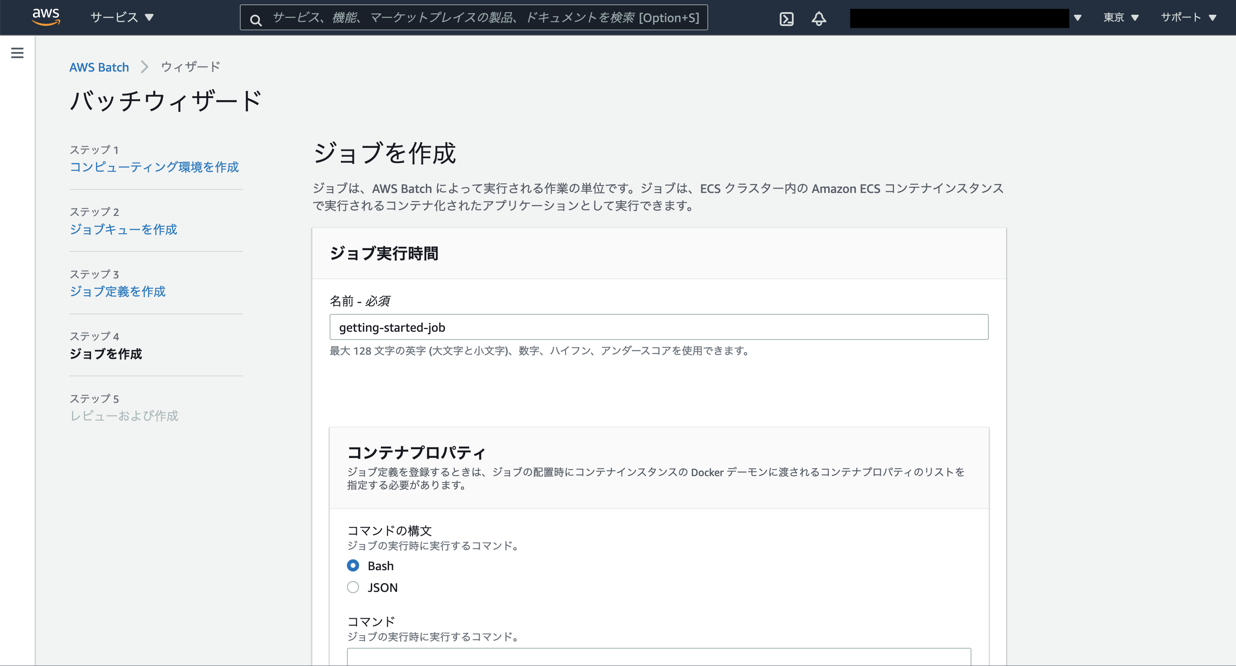Click step 5 レビューおよび作成
Viewport: 1236px width, 666px height.
click(124, 415)
